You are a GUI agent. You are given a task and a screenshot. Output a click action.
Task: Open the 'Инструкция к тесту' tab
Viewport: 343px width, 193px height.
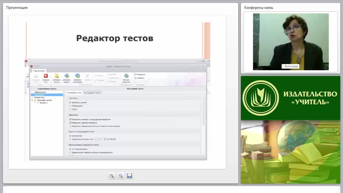[x=92, y=93]
